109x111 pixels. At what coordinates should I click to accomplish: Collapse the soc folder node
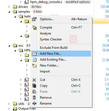pyautogui.click(x=9, y=46)
